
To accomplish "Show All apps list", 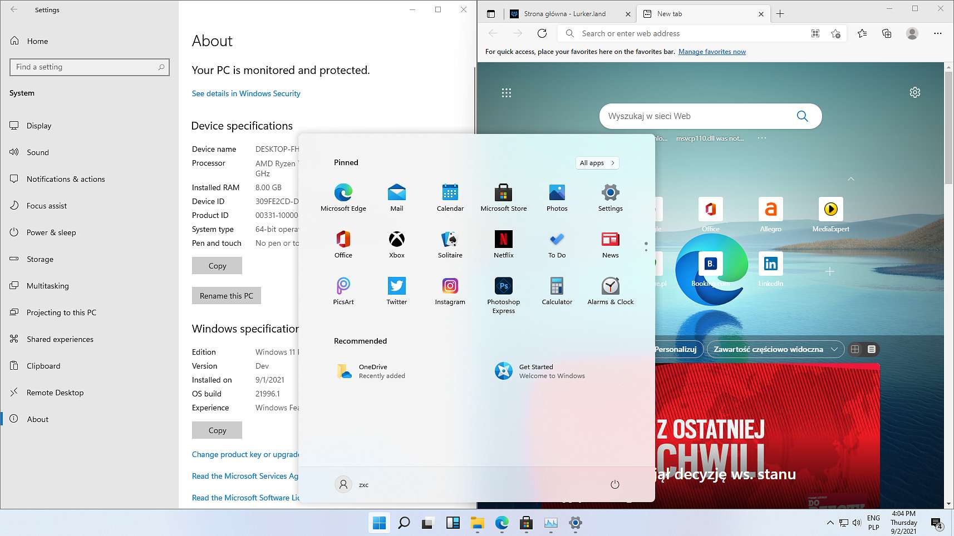I will [x=597, y=163].
